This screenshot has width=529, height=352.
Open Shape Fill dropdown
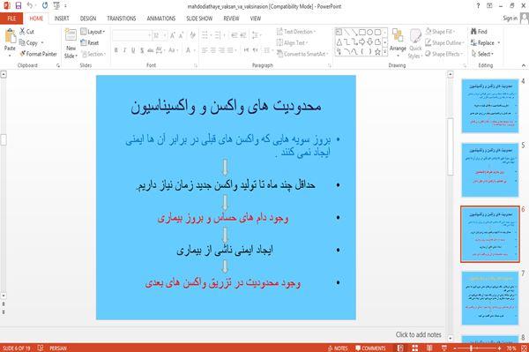pos(440,32)
